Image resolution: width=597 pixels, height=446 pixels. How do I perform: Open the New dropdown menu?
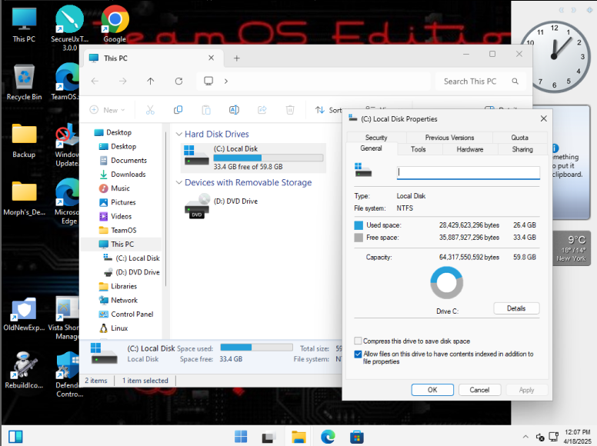pos(108,110)
